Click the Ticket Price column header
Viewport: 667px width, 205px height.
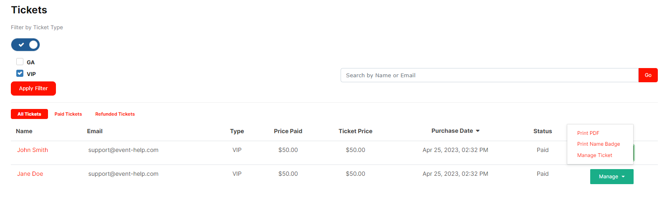pyautogui.click(x=355, y=131)
